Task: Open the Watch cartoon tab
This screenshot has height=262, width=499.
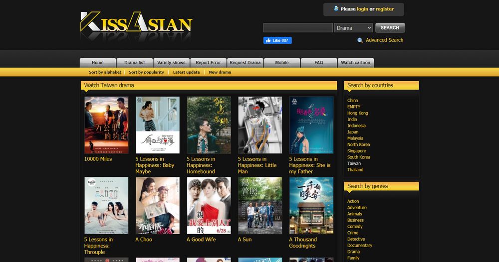Action: pyautogui.click(x=355, y=63)
